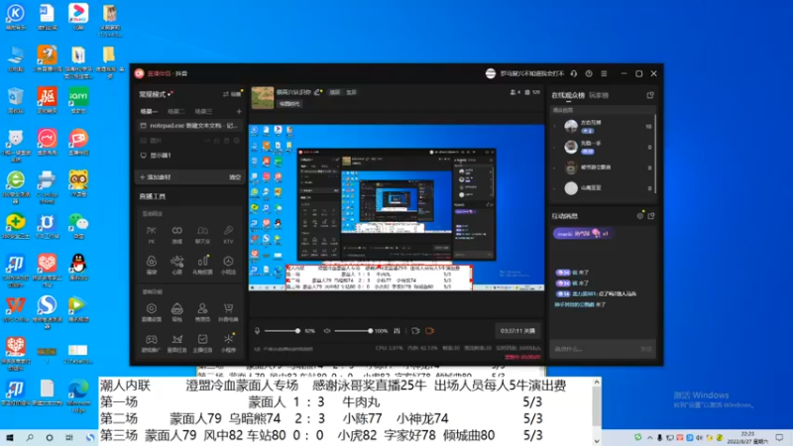This screenshot has width=793, height=446.
Task: Mute the microphone icon
Action: 257,331
